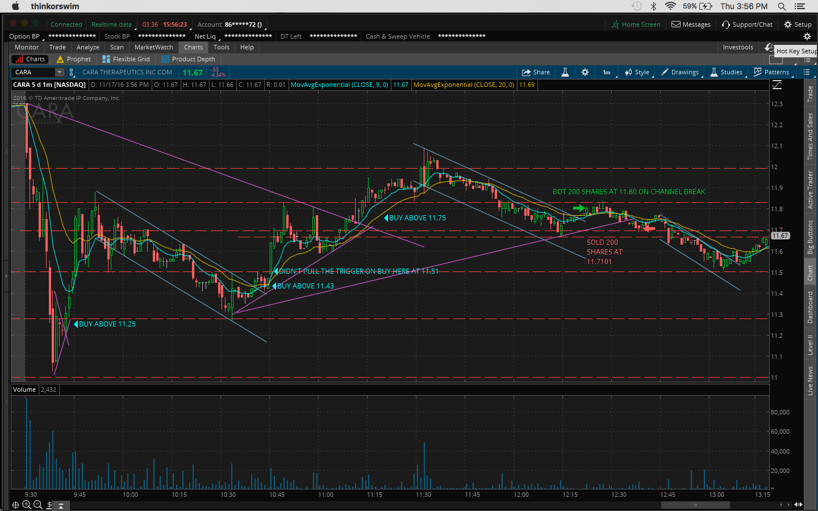The image size is (818, 511).
Task: Open the Drawings pencil tool menu
Action: [680, 72]
